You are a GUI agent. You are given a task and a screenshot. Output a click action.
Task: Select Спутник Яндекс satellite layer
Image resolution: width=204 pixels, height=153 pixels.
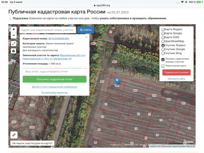click(163, 46)
